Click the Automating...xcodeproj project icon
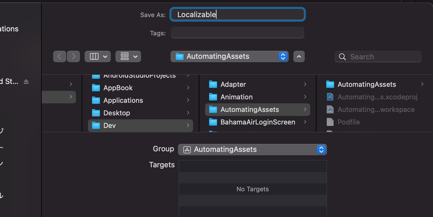433x217 pixels. 330,97
